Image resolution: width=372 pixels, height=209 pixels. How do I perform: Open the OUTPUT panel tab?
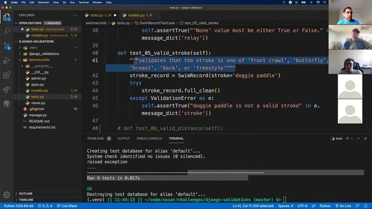click(124, 138)
